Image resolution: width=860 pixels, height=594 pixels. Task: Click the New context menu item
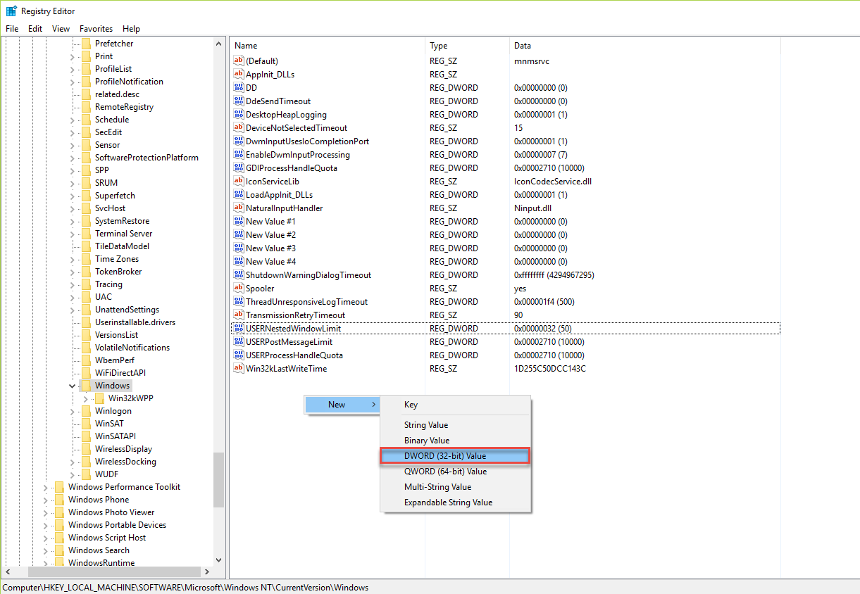342,405
